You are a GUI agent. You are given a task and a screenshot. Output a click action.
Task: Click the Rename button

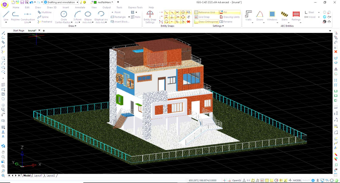(x=226, y=22)
